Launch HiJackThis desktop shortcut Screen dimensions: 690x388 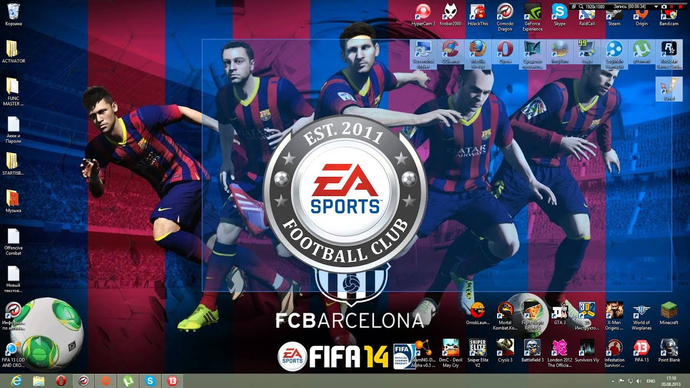point(478,15)
